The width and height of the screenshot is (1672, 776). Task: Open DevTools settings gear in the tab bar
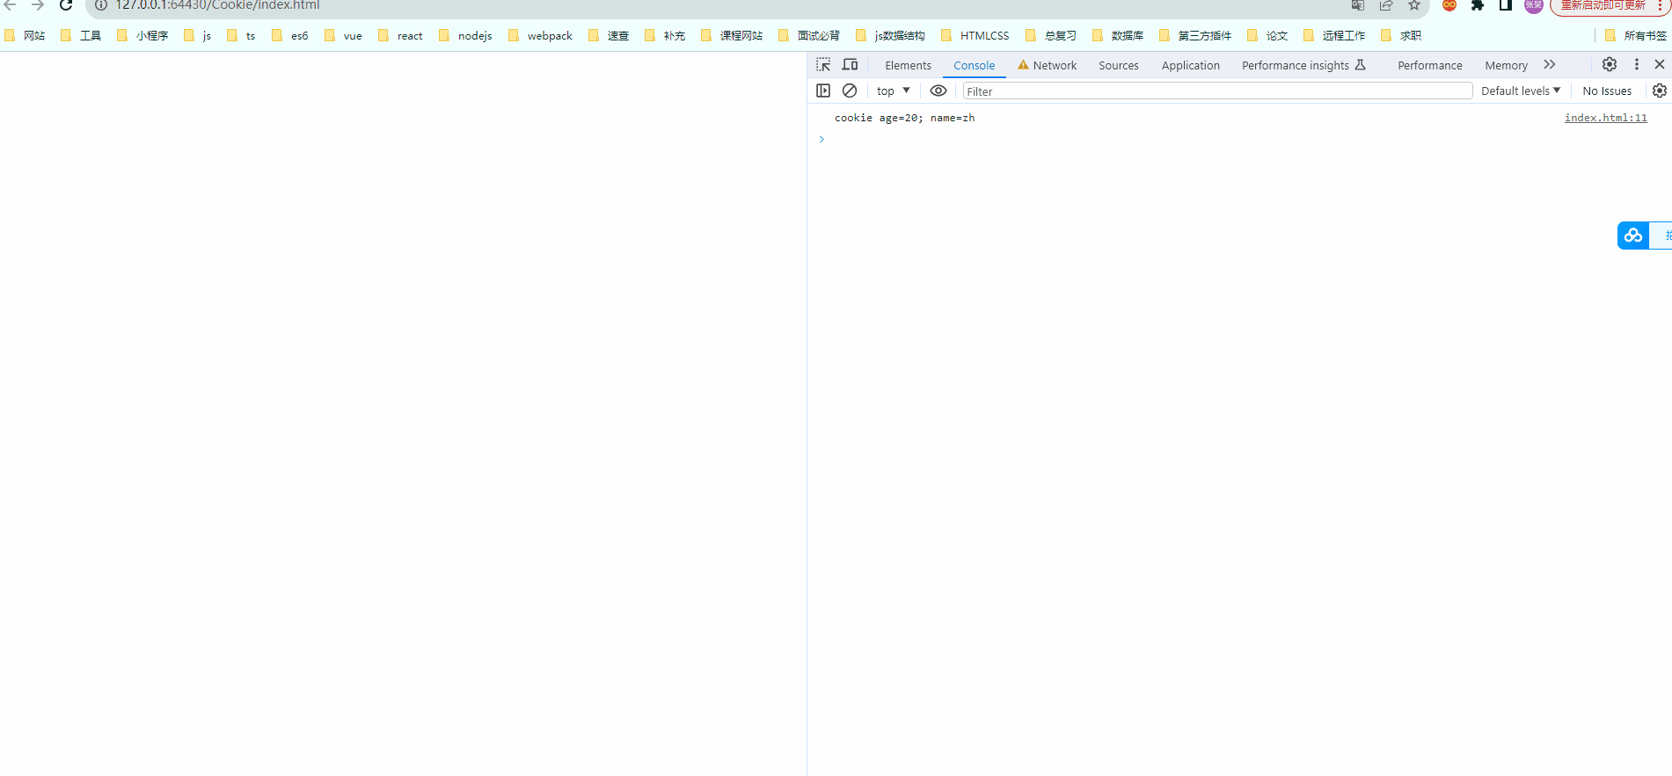[1610, 64]
